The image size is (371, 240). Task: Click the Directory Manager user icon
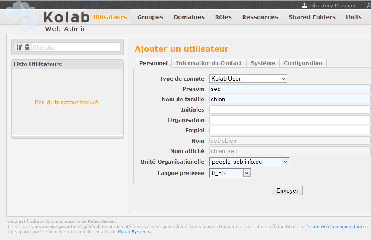304,5
